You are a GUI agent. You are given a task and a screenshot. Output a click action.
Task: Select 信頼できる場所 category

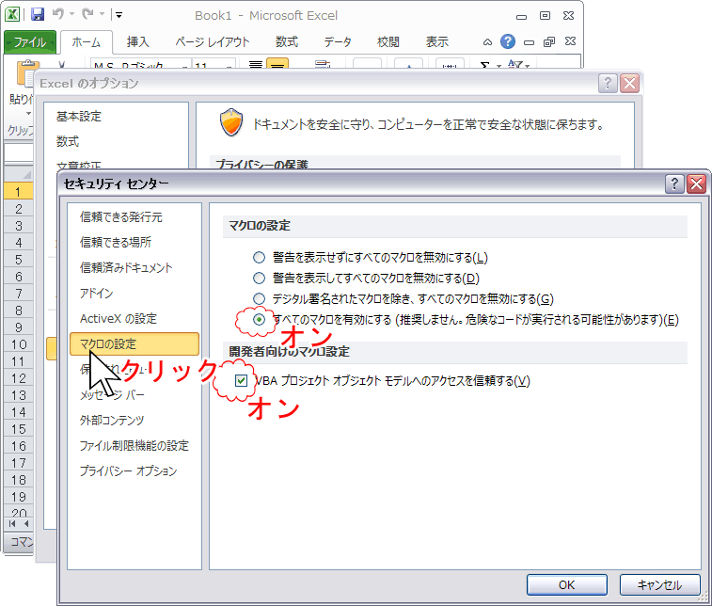116,242
